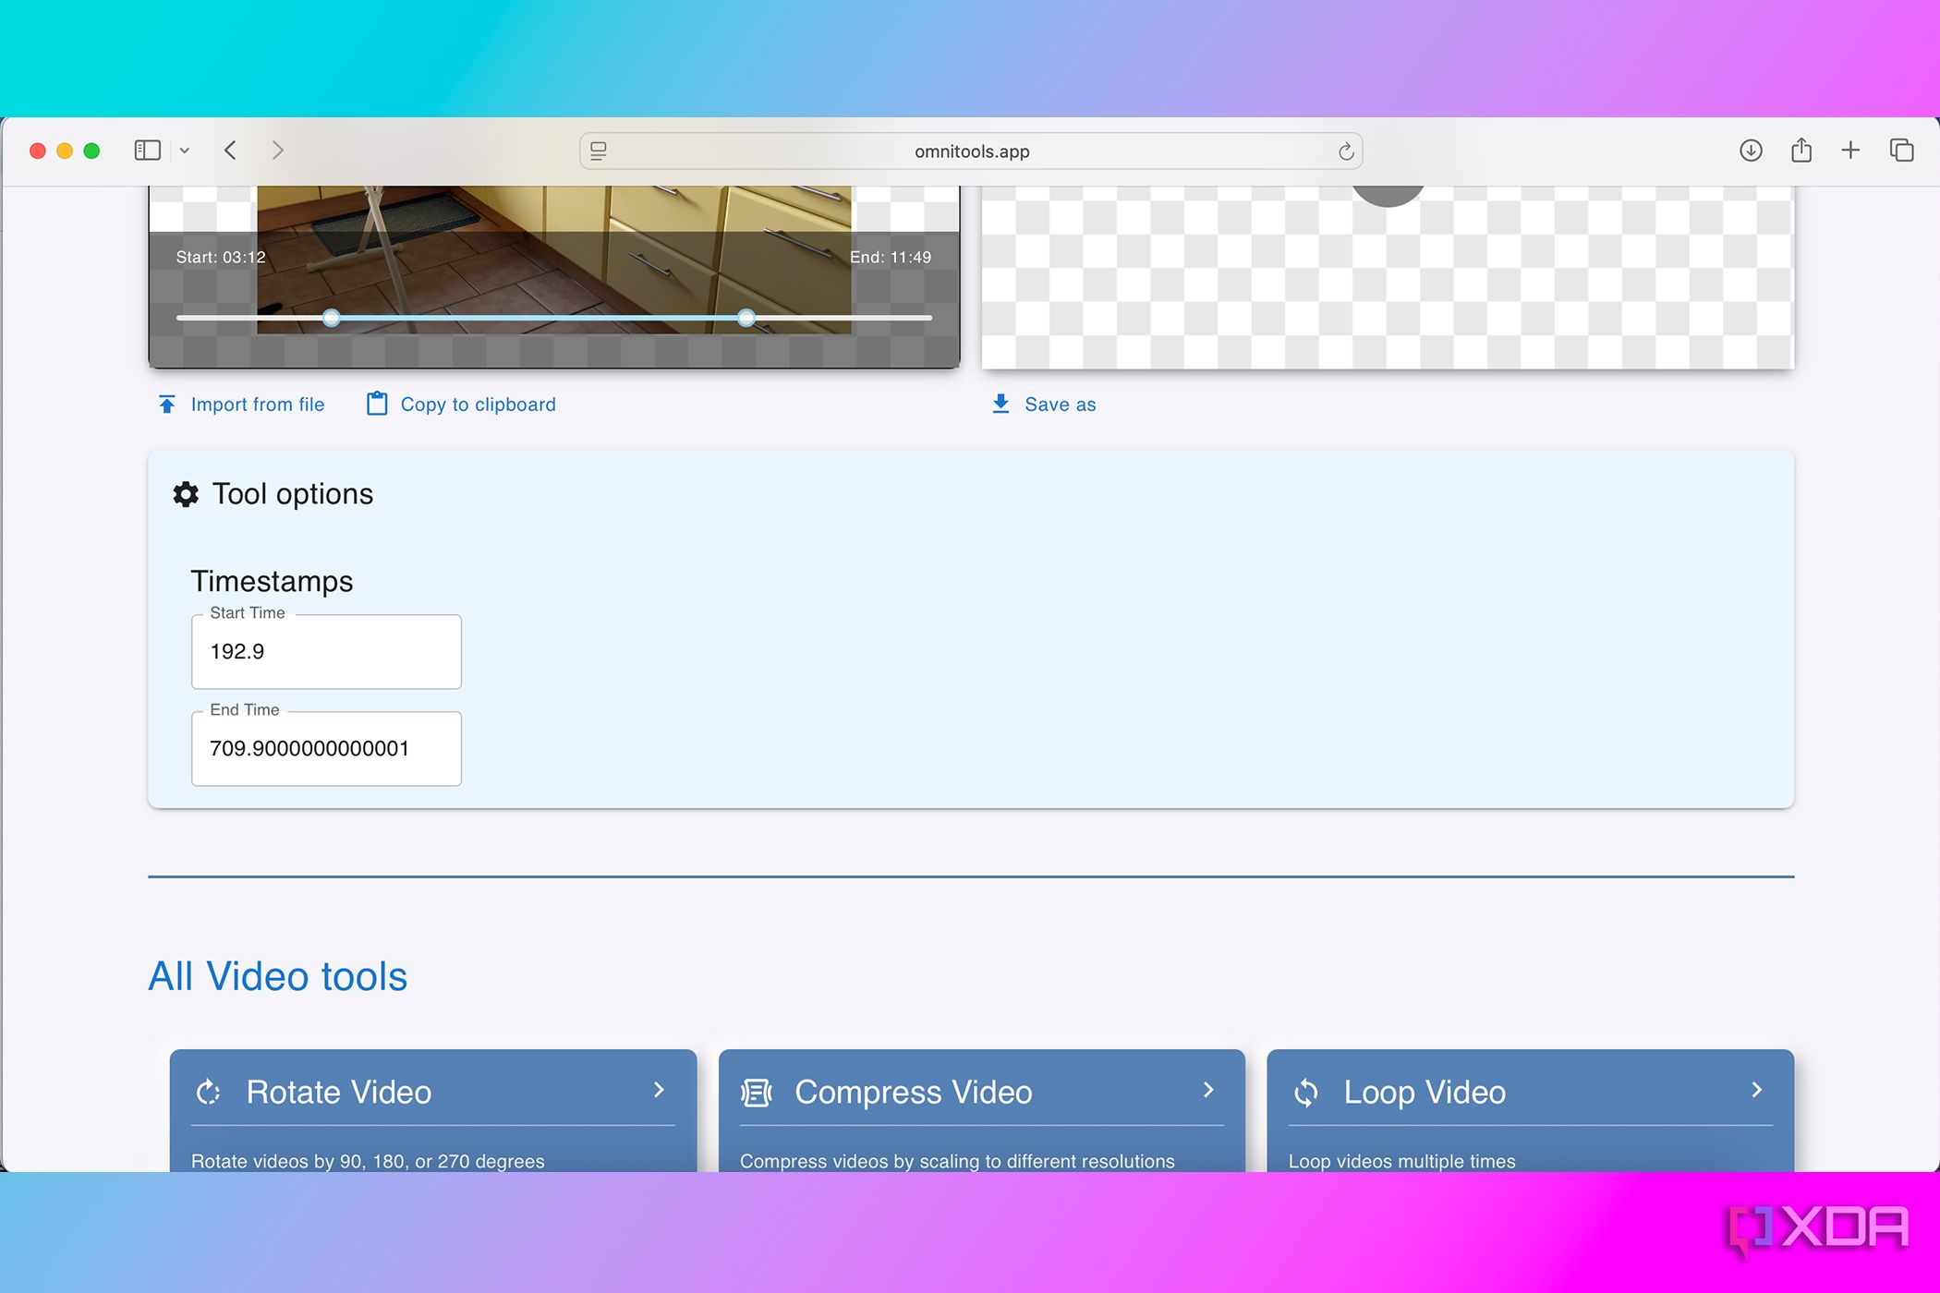
Task: Click the Start Time input field
Action: 326,652
